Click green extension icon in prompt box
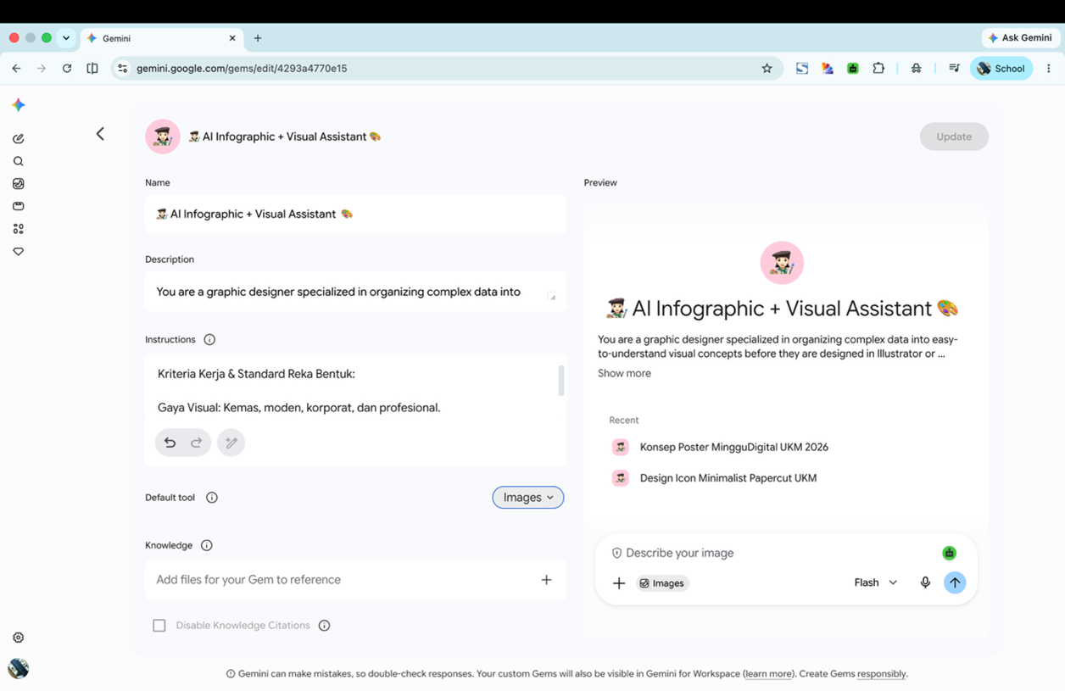This screenshot has width=1065, height=691. 950,553
